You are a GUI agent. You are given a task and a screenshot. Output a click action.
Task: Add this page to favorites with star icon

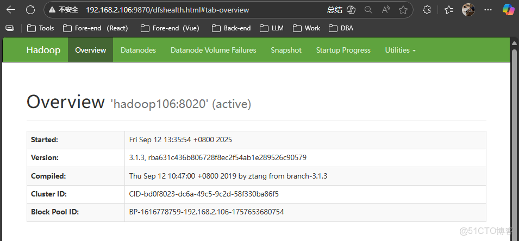tap(403, 10)
